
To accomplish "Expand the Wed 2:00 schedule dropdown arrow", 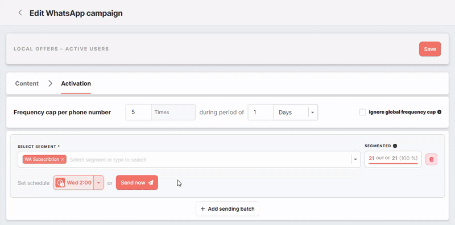I will click(98, 182).
